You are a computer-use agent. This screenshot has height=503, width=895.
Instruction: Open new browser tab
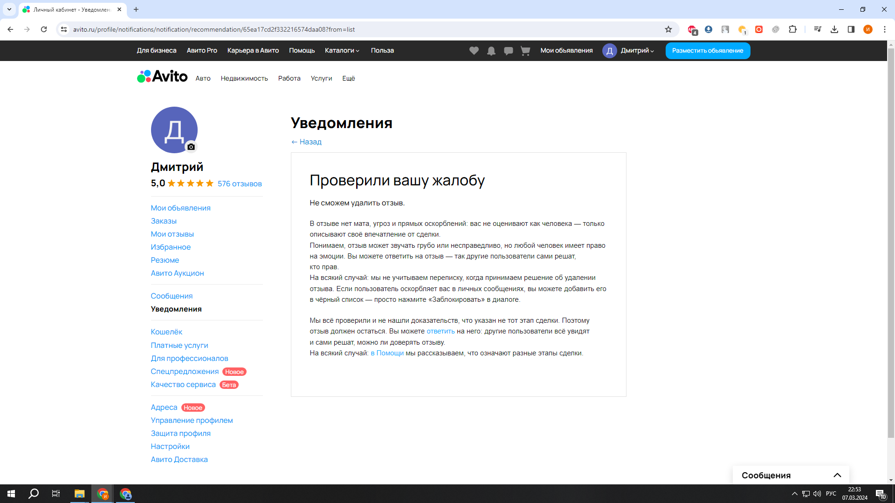pos(136,9)
